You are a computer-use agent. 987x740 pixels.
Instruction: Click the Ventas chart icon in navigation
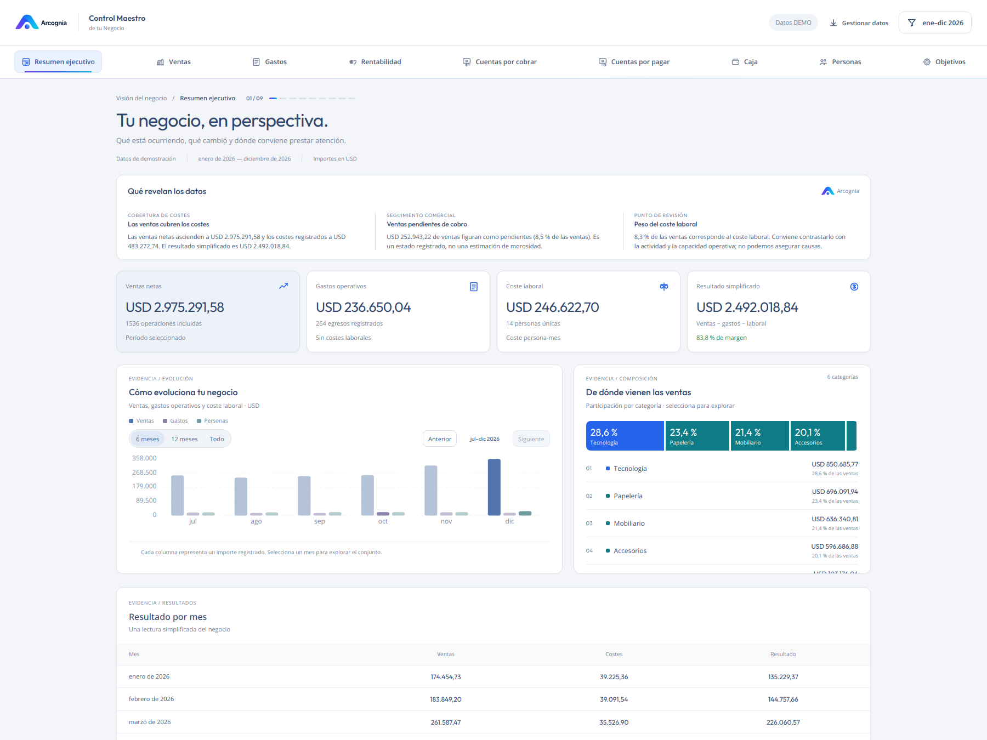(x=161, y=62)
